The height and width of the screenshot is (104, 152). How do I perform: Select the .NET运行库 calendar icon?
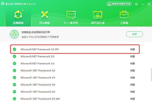[97, 15]
